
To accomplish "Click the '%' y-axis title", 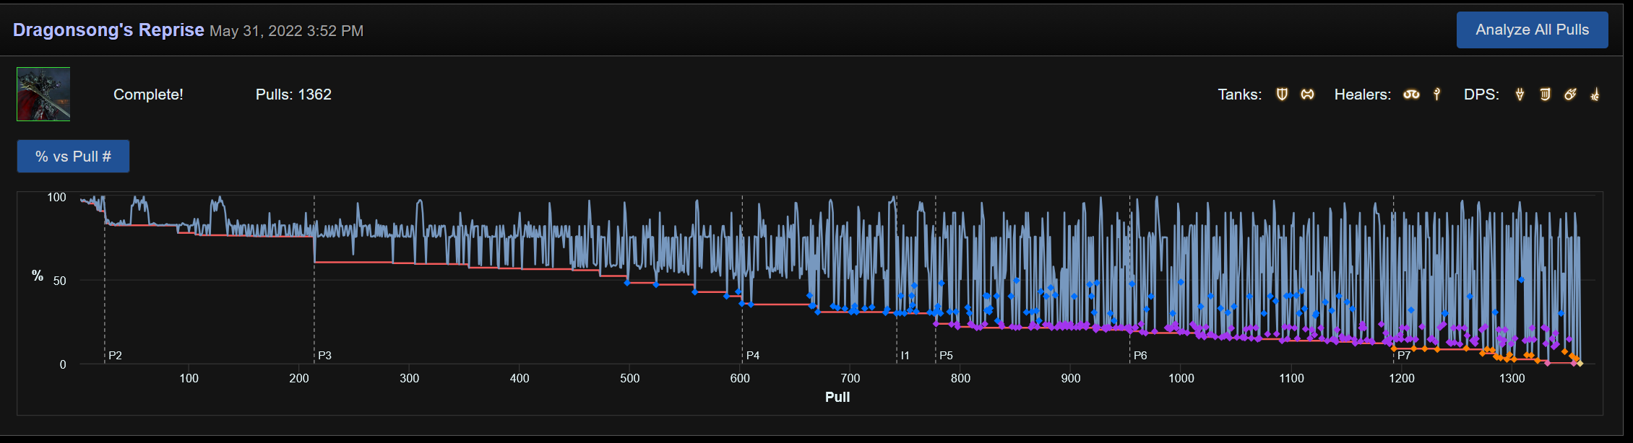I will point(38,276).
